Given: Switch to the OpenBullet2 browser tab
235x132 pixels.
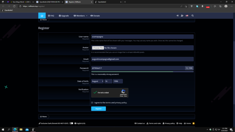Looking at the screenshot, I should [x=108, y=2].
